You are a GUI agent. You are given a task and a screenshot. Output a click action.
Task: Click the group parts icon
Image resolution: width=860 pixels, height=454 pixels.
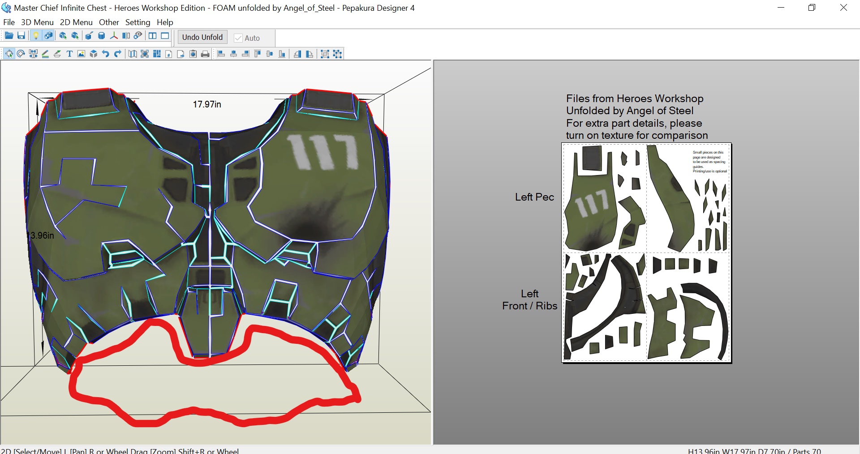point(325,54)
